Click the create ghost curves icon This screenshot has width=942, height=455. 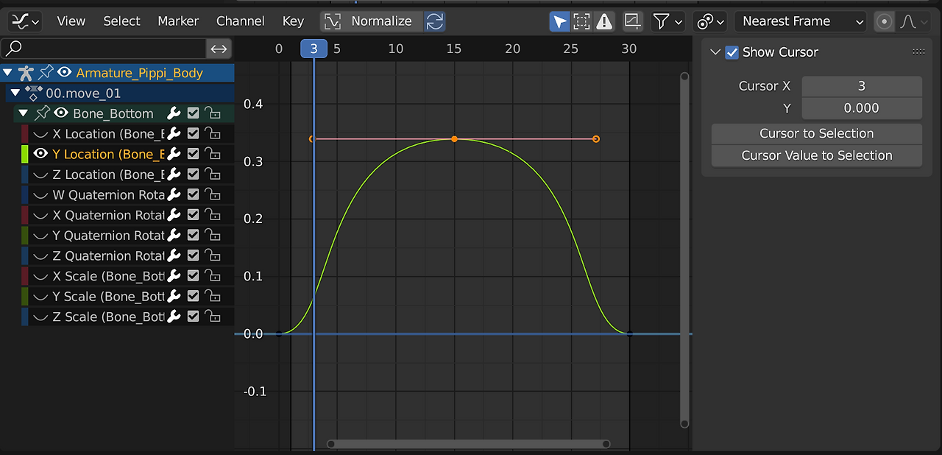[x=632, y=21]
